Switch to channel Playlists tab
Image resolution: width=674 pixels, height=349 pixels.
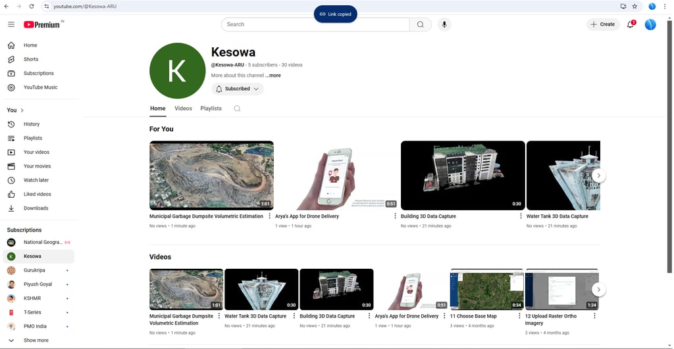click(211, 108)
